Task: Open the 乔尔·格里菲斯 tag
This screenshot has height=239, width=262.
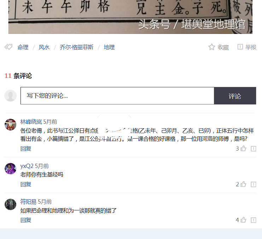Action: (x=76, y=47)
